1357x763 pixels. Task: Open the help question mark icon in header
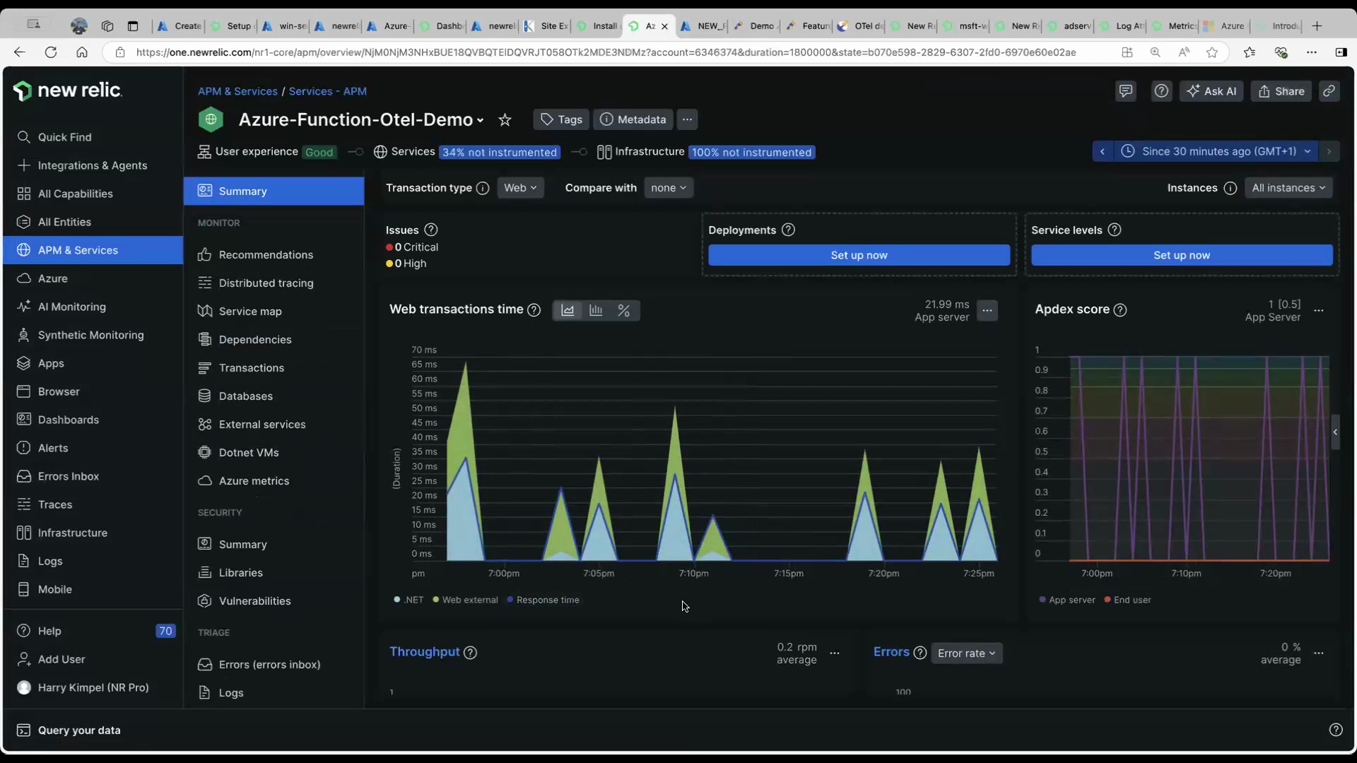tap(1161, 91)
